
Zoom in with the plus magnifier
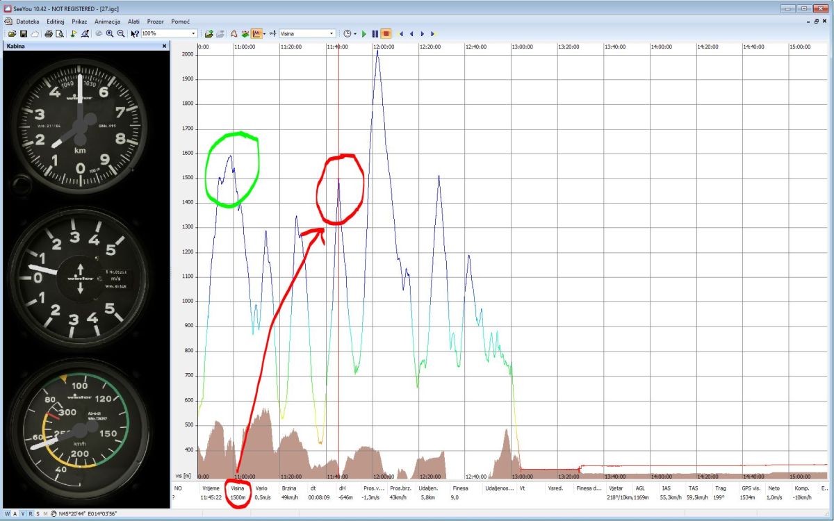[109, 33]
